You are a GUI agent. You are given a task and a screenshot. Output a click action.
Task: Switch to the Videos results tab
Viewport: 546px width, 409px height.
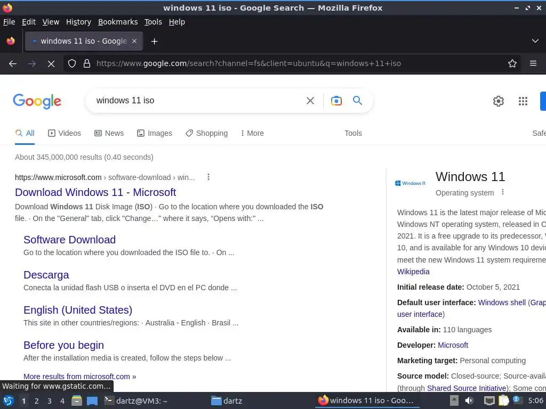[65, 133]
